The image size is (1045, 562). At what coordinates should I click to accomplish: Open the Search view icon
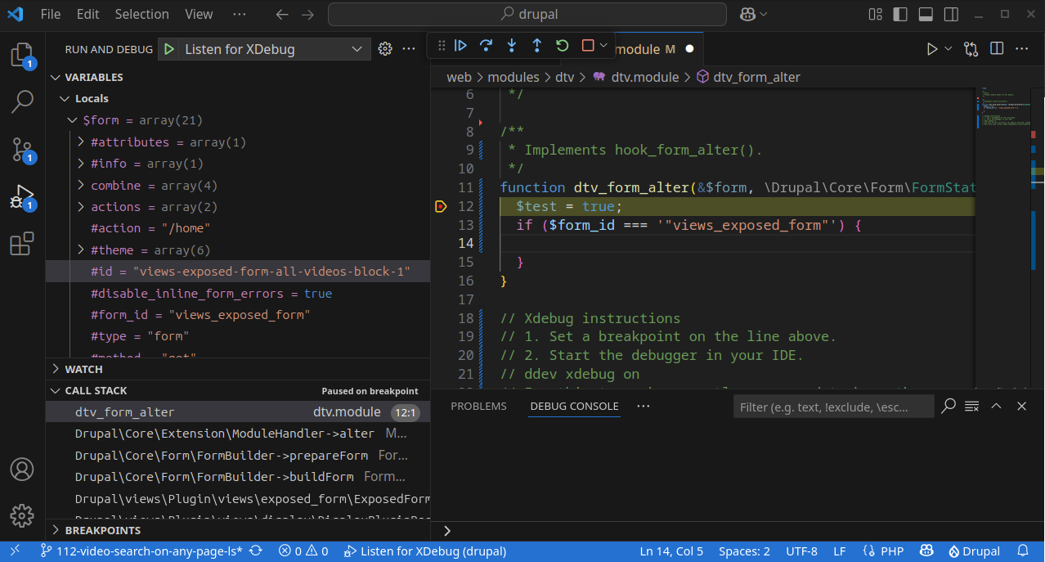[x=22, y=102]
